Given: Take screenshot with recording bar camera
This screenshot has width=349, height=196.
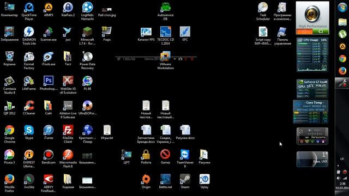Looking at the screenshot, I should click(x=180, y=59).
